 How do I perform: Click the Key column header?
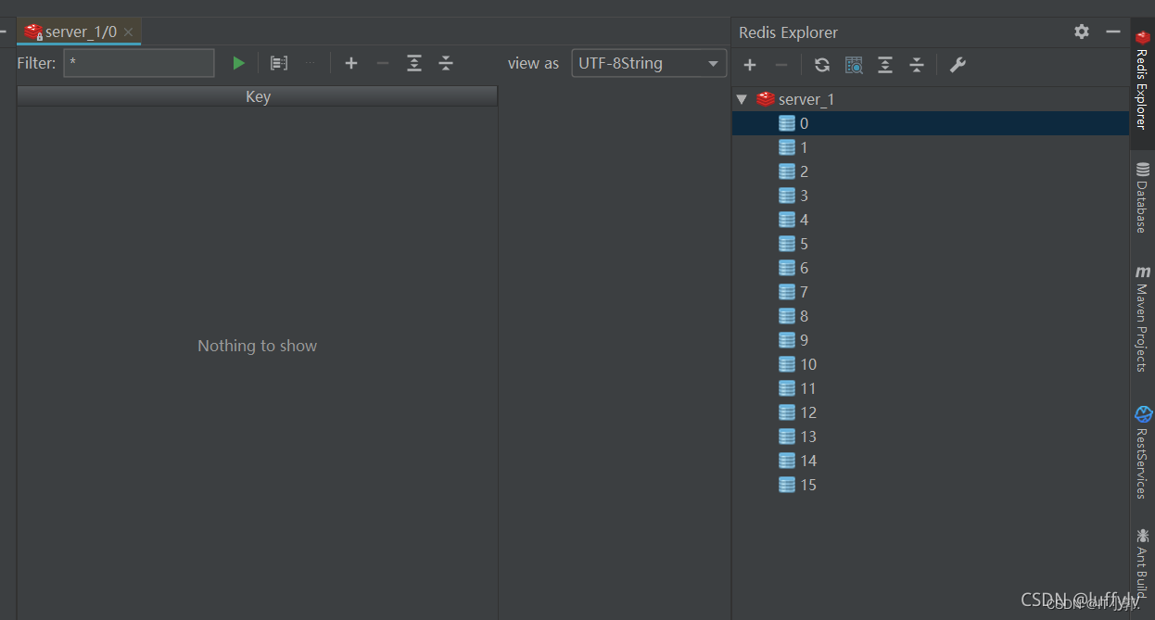pyautogui.click(x=258, y=96)
